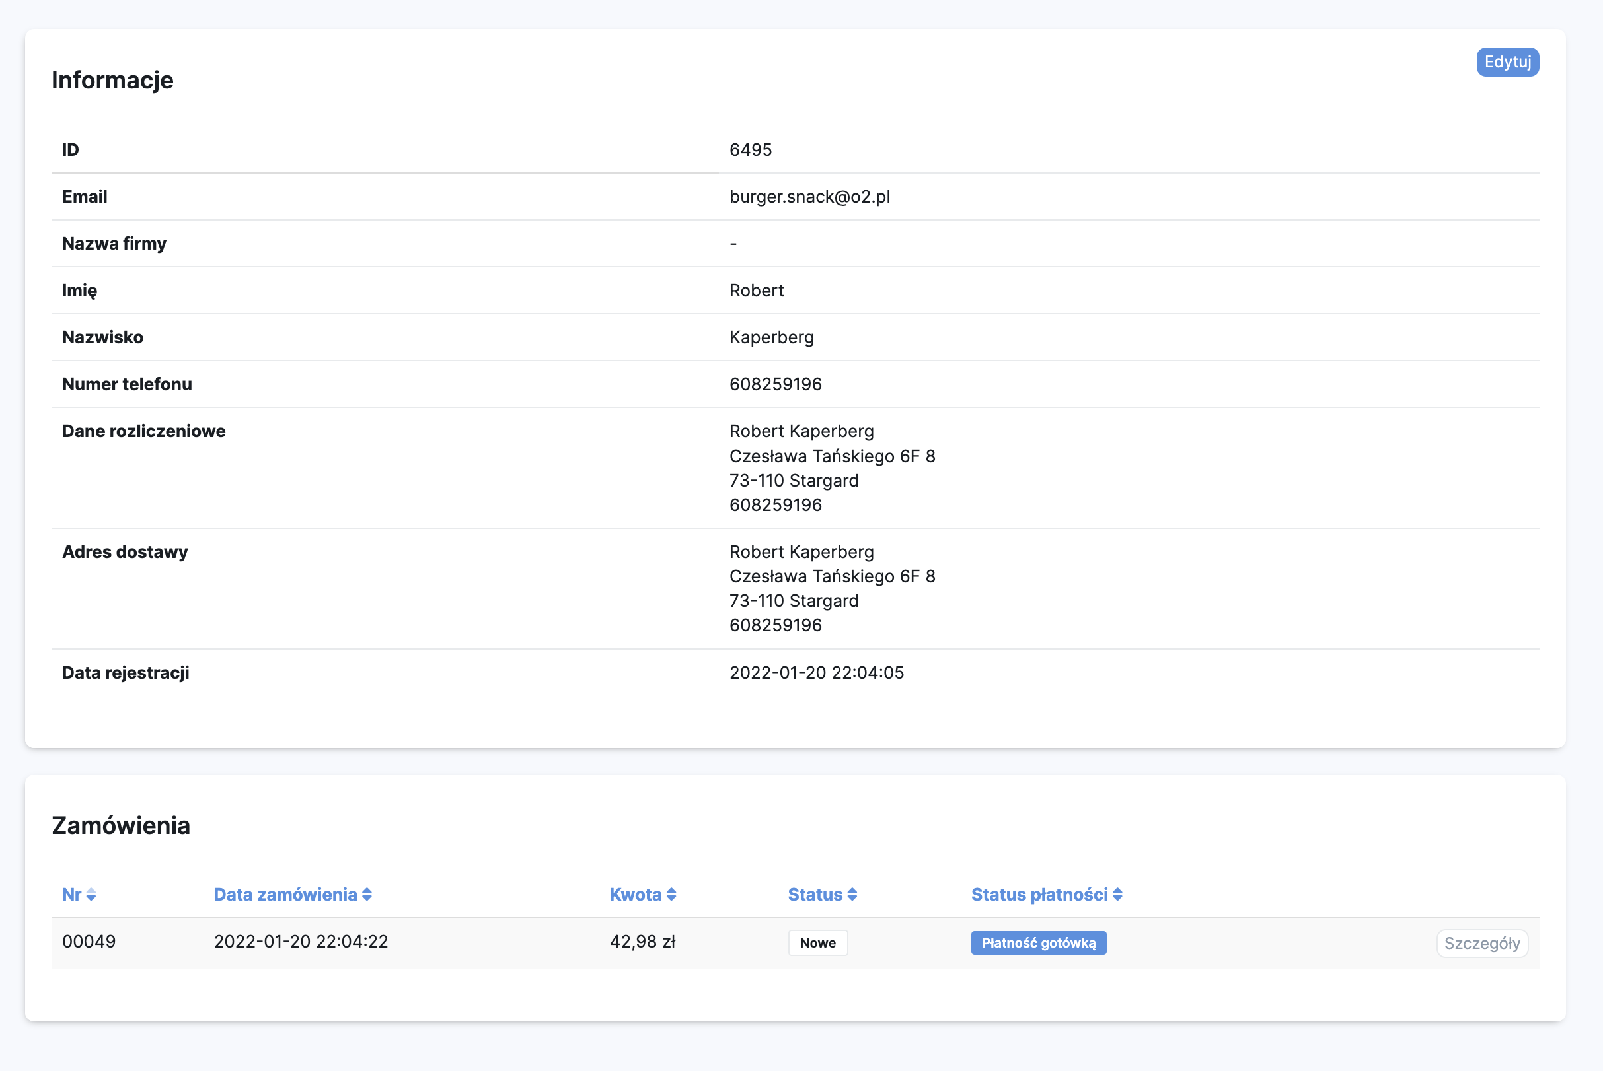Screen dimensions: 1603x1071
Task: Sort by Status płatności header
Action: tap(1039, 895)
